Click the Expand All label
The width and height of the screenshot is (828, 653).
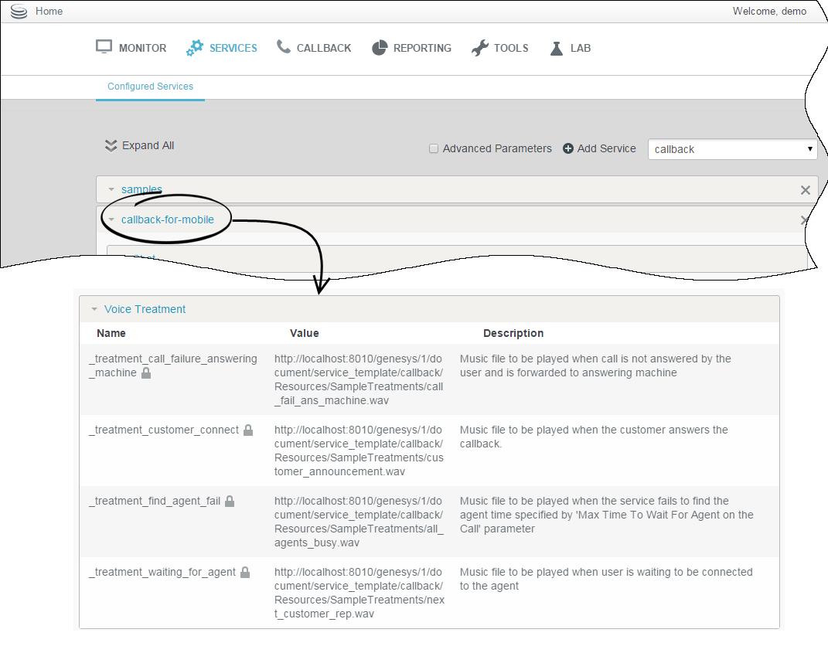[148, 146]
